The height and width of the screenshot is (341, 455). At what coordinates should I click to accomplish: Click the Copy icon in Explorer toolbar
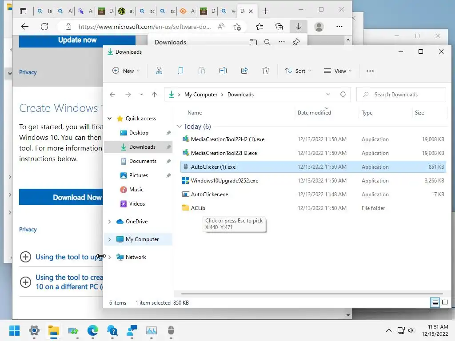[180, 71]
